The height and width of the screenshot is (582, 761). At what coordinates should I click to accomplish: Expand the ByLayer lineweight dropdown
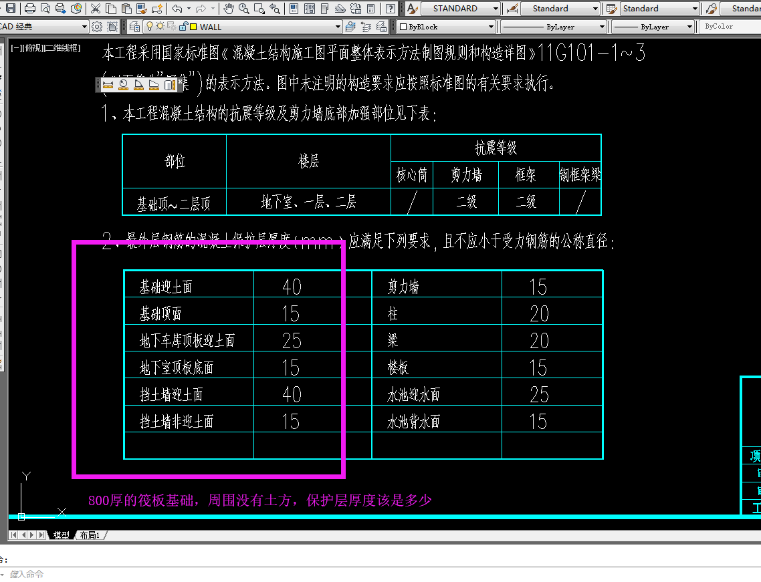point(689,27)
